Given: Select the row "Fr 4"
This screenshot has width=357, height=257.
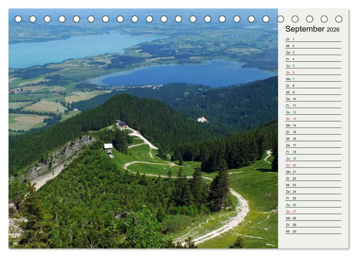Looking at the screenshot, I should pos(313,59).
